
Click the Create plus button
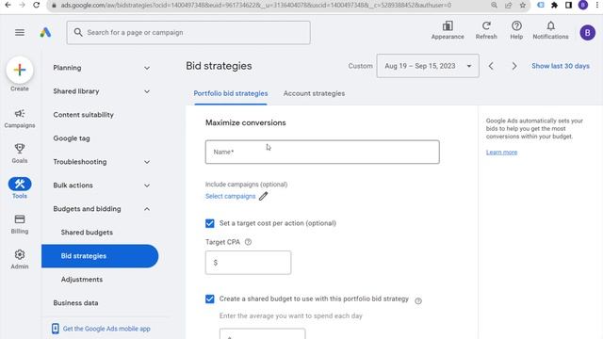[x=20, y=70]
